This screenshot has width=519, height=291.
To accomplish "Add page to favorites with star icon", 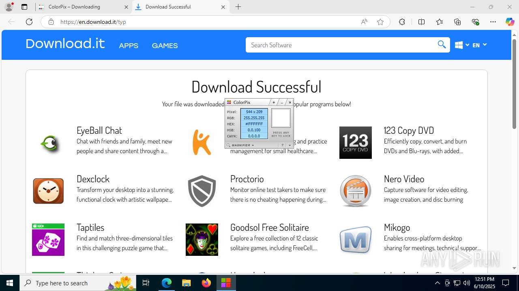I will (x=380, y=22).
